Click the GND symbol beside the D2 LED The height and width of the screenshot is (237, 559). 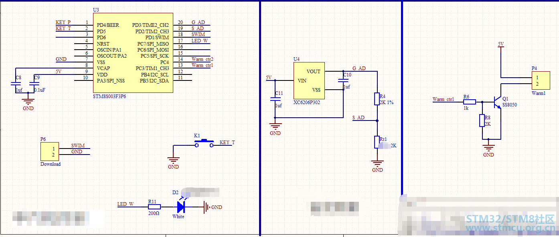click(x=207, y=207)
